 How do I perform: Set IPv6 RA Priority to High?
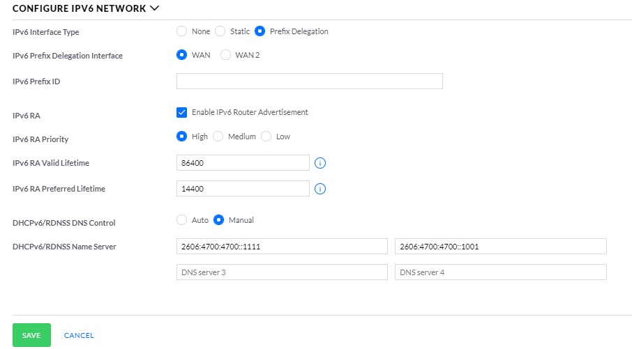click(182, 137)
